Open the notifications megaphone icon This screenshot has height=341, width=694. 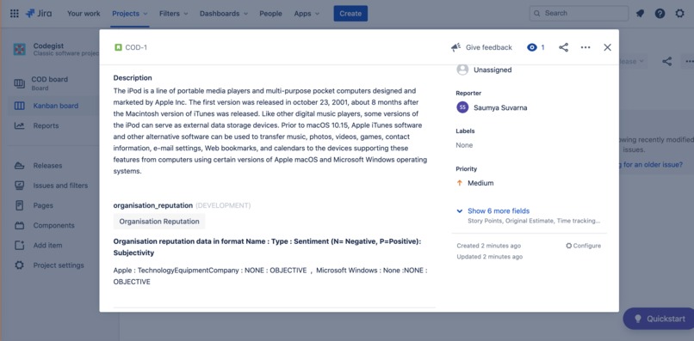click(x=640, y=13)
